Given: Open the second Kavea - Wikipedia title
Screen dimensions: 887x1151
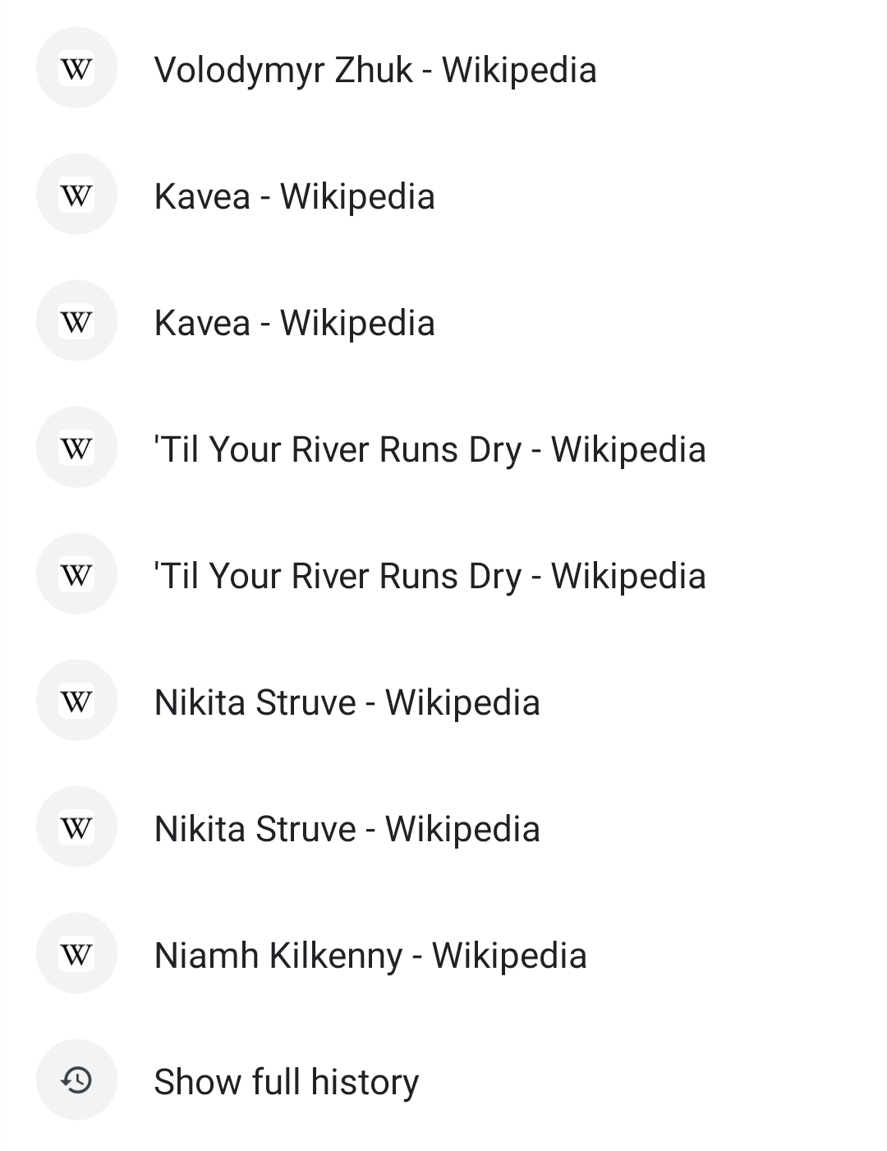Looking at the screenshot, I should coord(294,323).
